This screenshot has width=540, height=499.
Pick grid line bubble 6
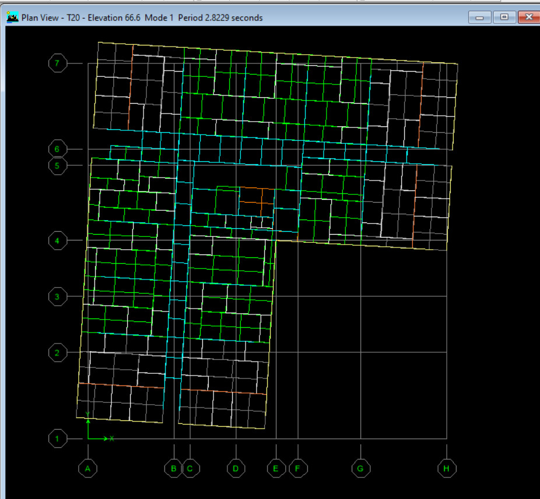[x=57, y=149]
